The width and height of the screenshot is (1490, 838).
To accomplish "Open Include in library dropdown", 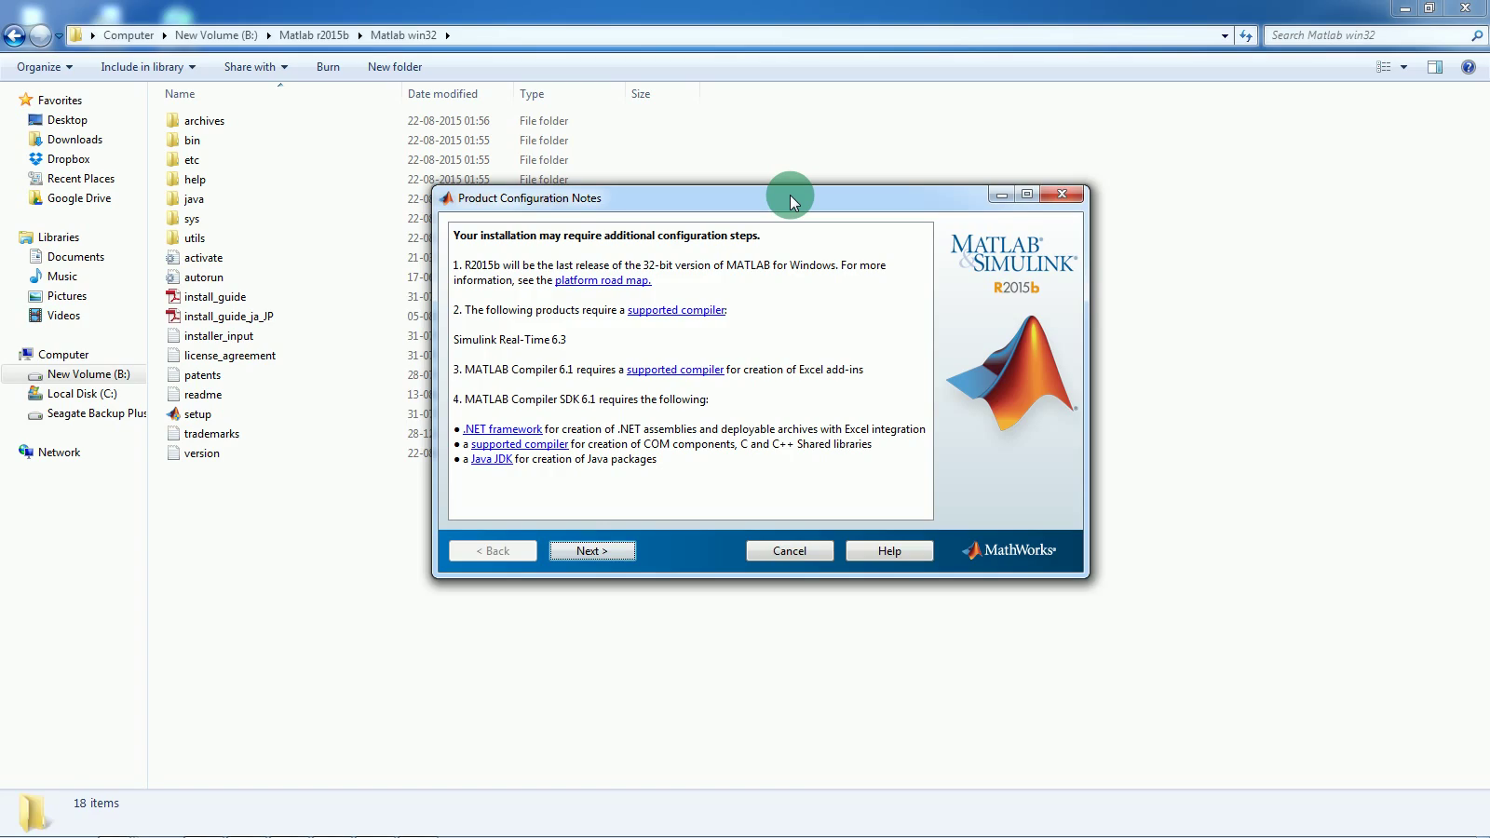I will click(x=148, y=67).
